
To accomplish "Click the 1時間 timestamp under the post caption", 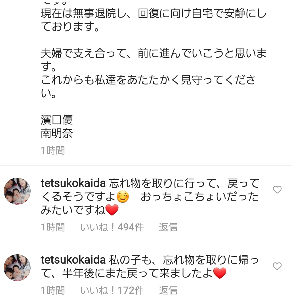I will coord(53,150).
